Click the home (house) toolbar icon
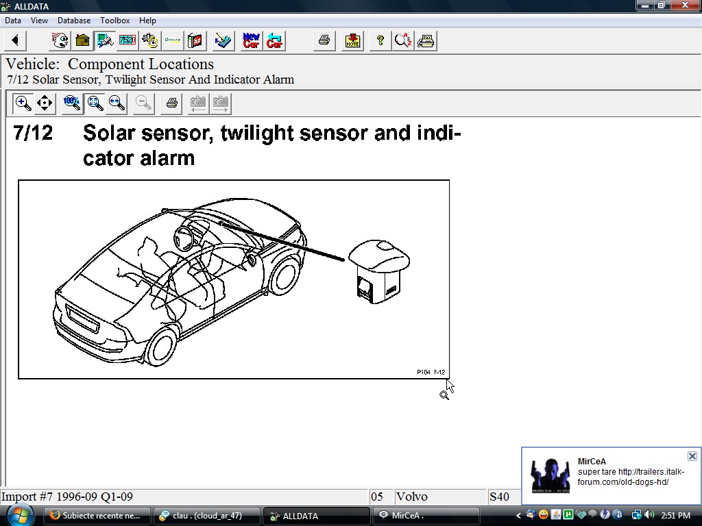This screenshot has height=526, width=702. tap(83, 41)
